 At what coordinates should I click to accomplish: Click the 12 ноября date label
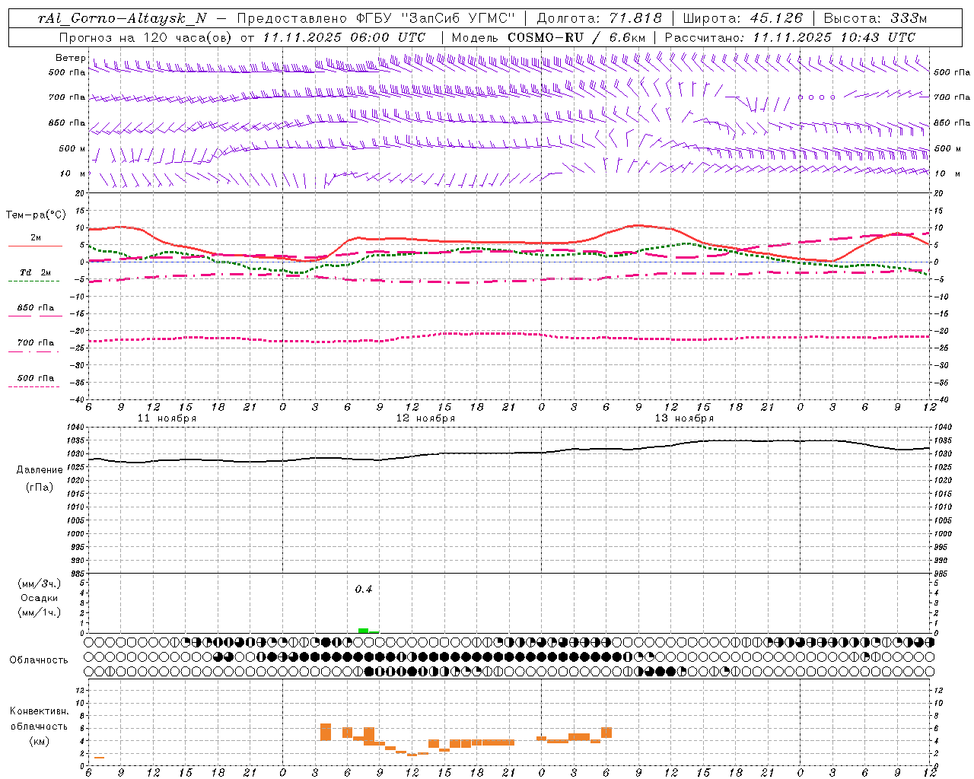coord(425,418)
